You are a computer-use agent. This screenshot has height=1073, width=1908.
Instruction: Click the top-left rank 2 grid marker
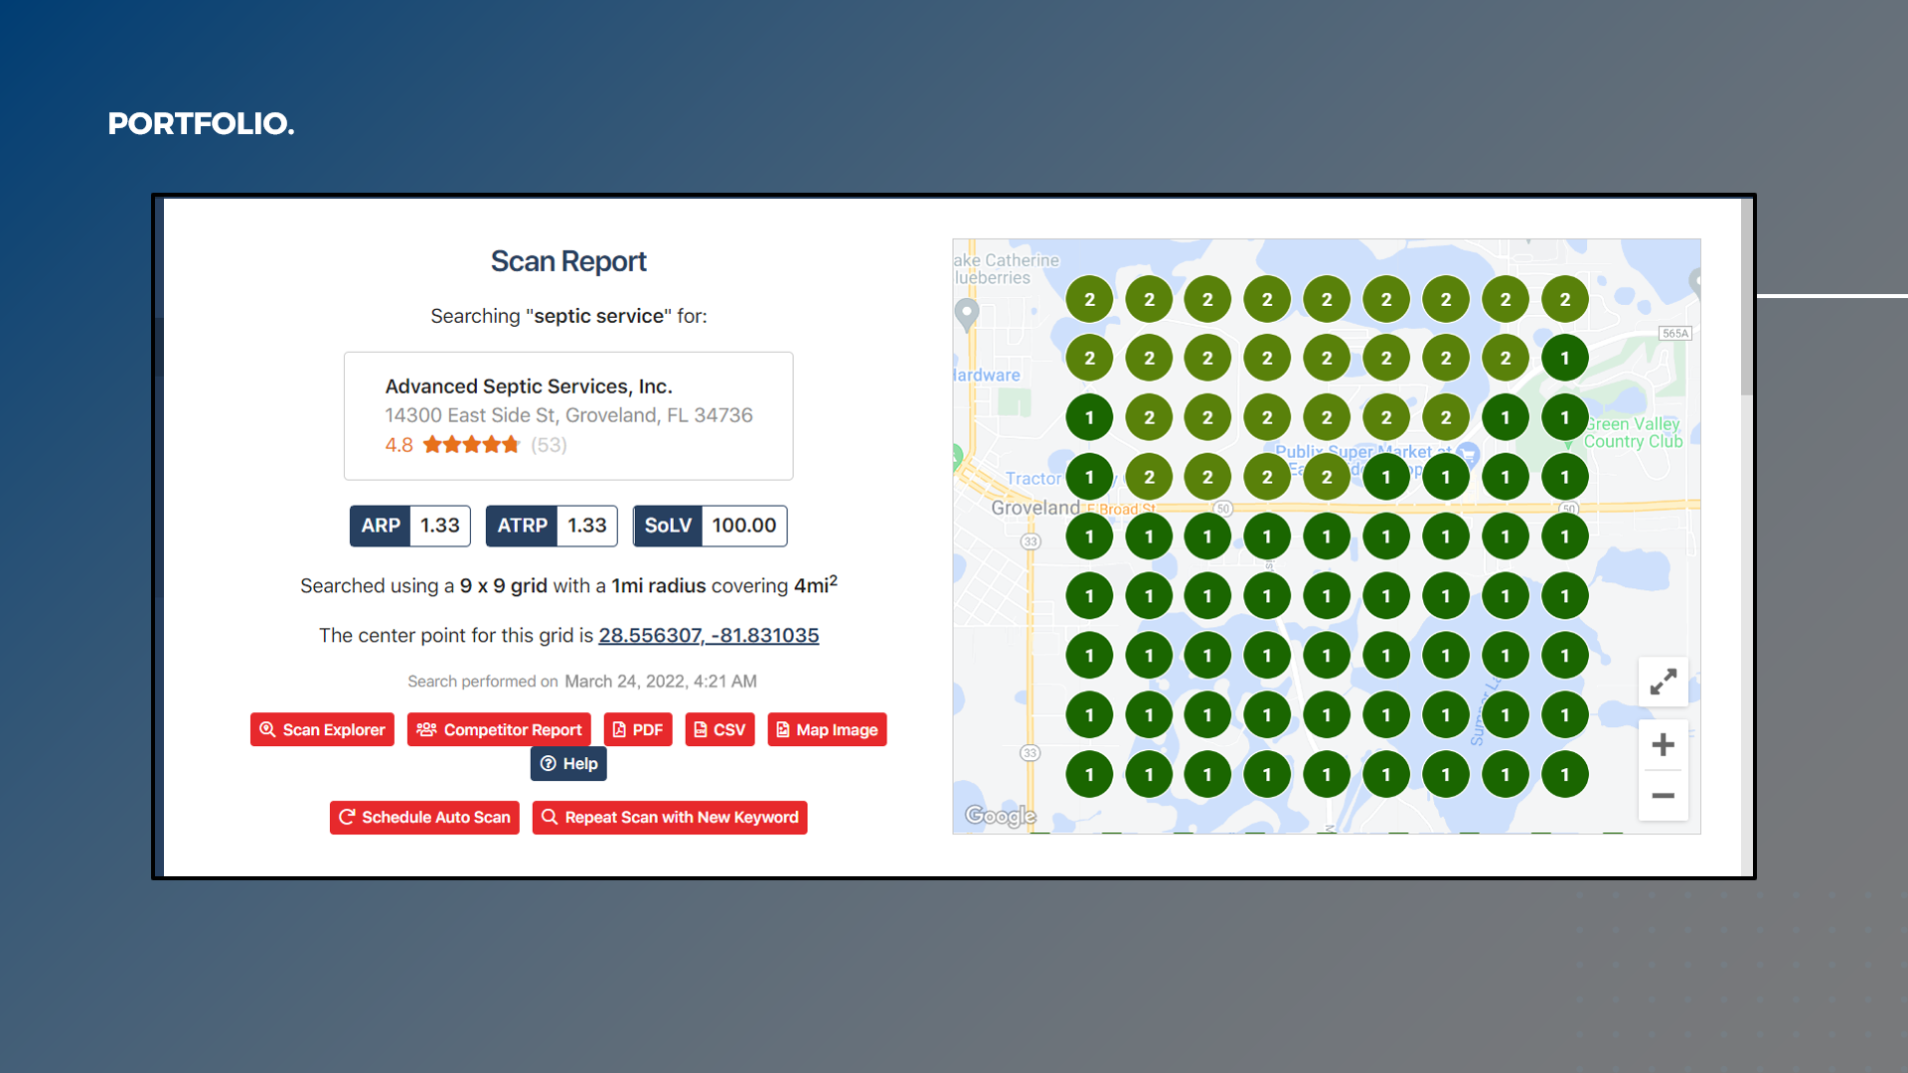[x=1089, y=299]
